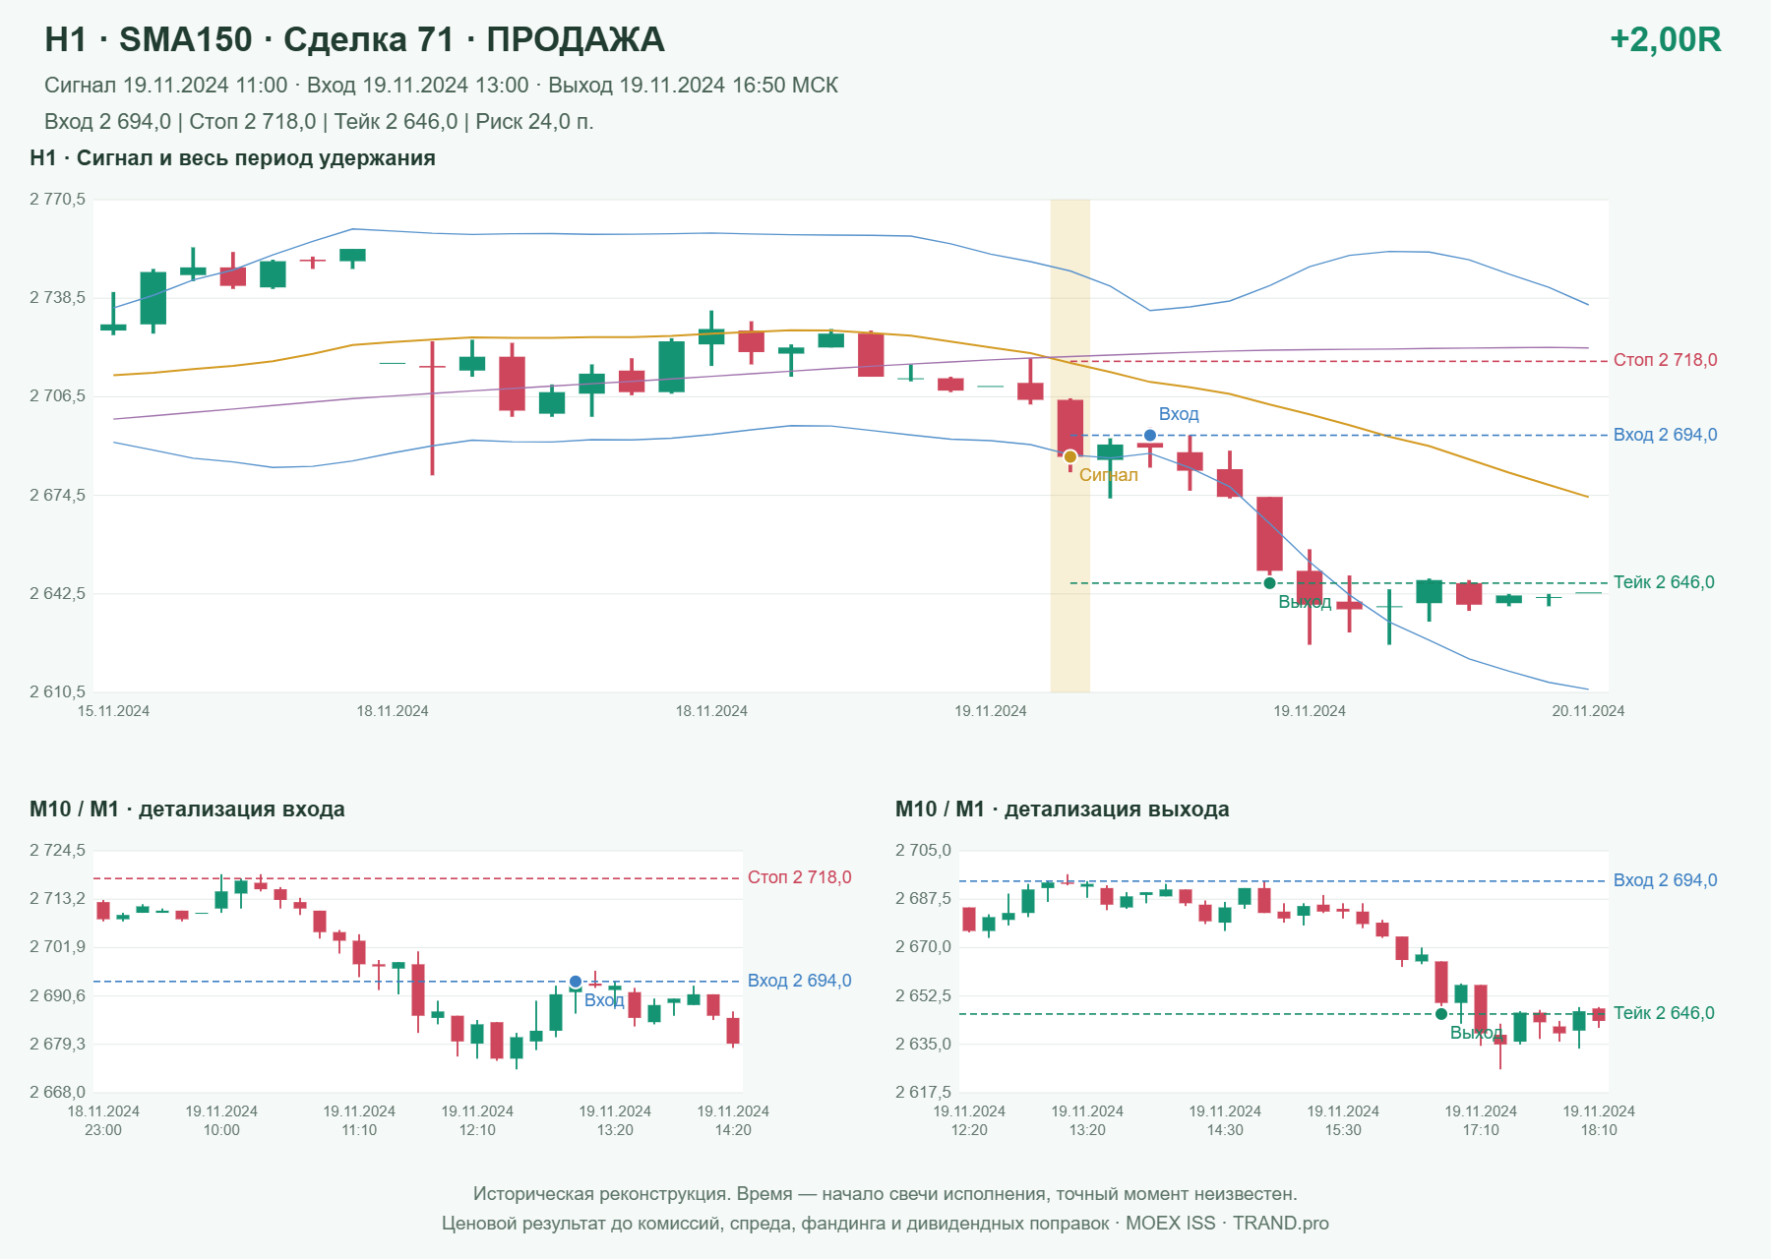Click the highlighted signal candle band
The image size is (1771, 1259).
point(1070,446)
